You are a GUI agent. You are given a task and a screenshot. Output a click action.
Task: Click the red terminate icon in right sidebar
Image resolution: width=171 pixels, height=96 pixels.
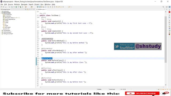[x=169, y=12]
